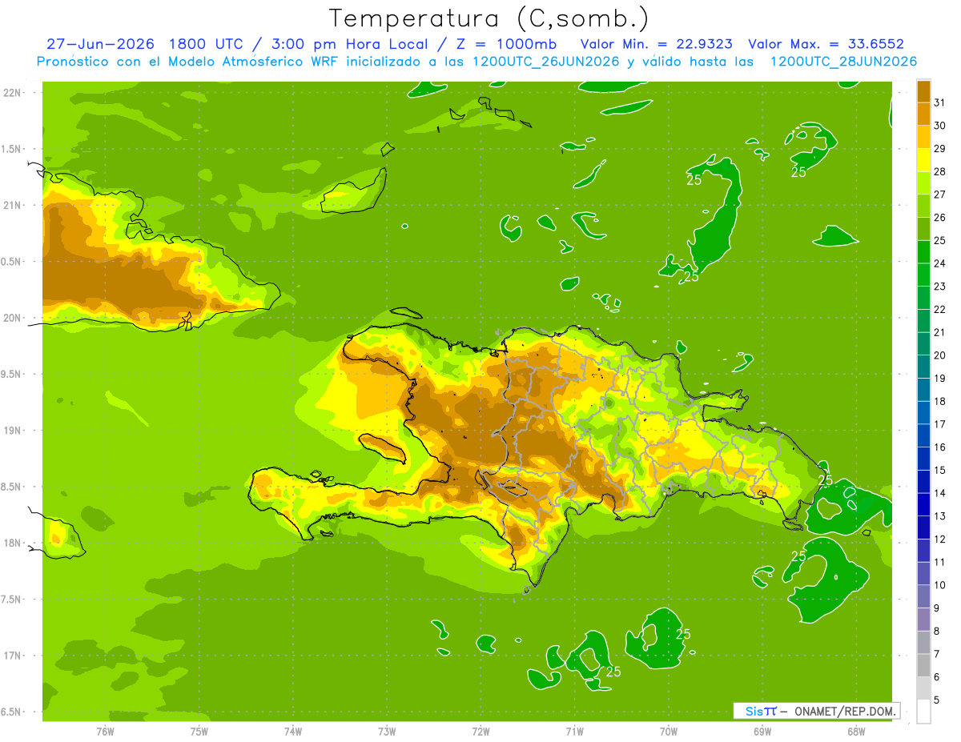Click the '14' color scale label
Image resolution: width=961 pixels, height=742 pixels.
[x=940, y=493]
